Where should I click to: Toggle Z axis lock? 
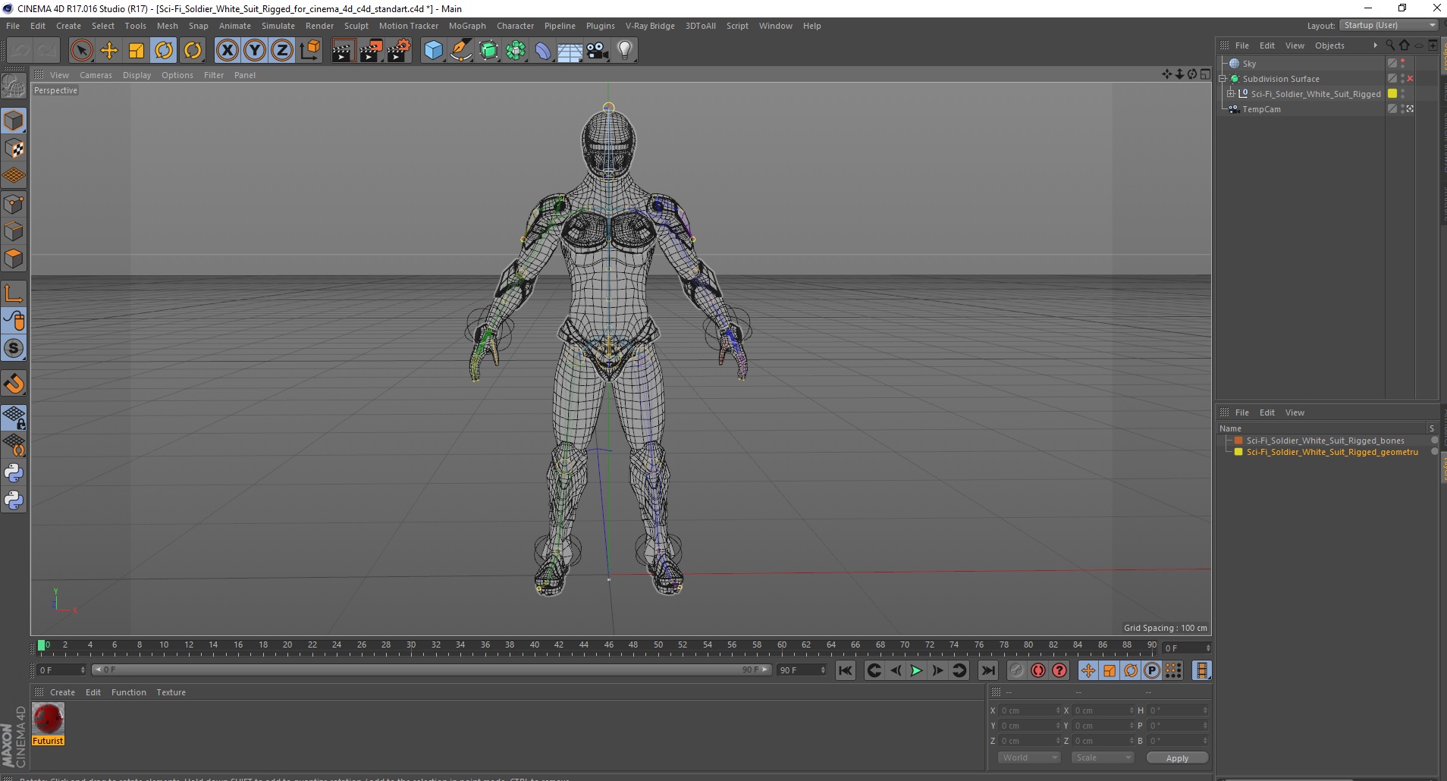coord(282,51)
